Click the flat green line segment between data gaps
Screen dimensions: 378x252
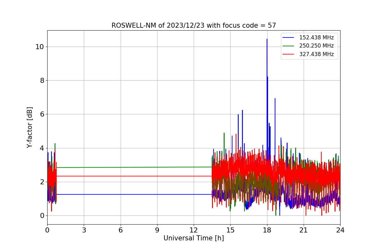pos(134,167)
